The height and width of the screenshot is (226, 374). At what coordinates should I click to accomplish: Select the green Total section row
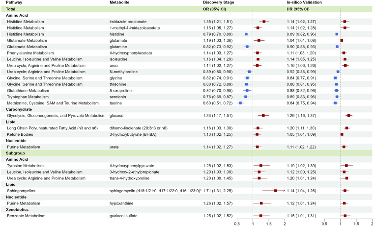pos(187,9)
